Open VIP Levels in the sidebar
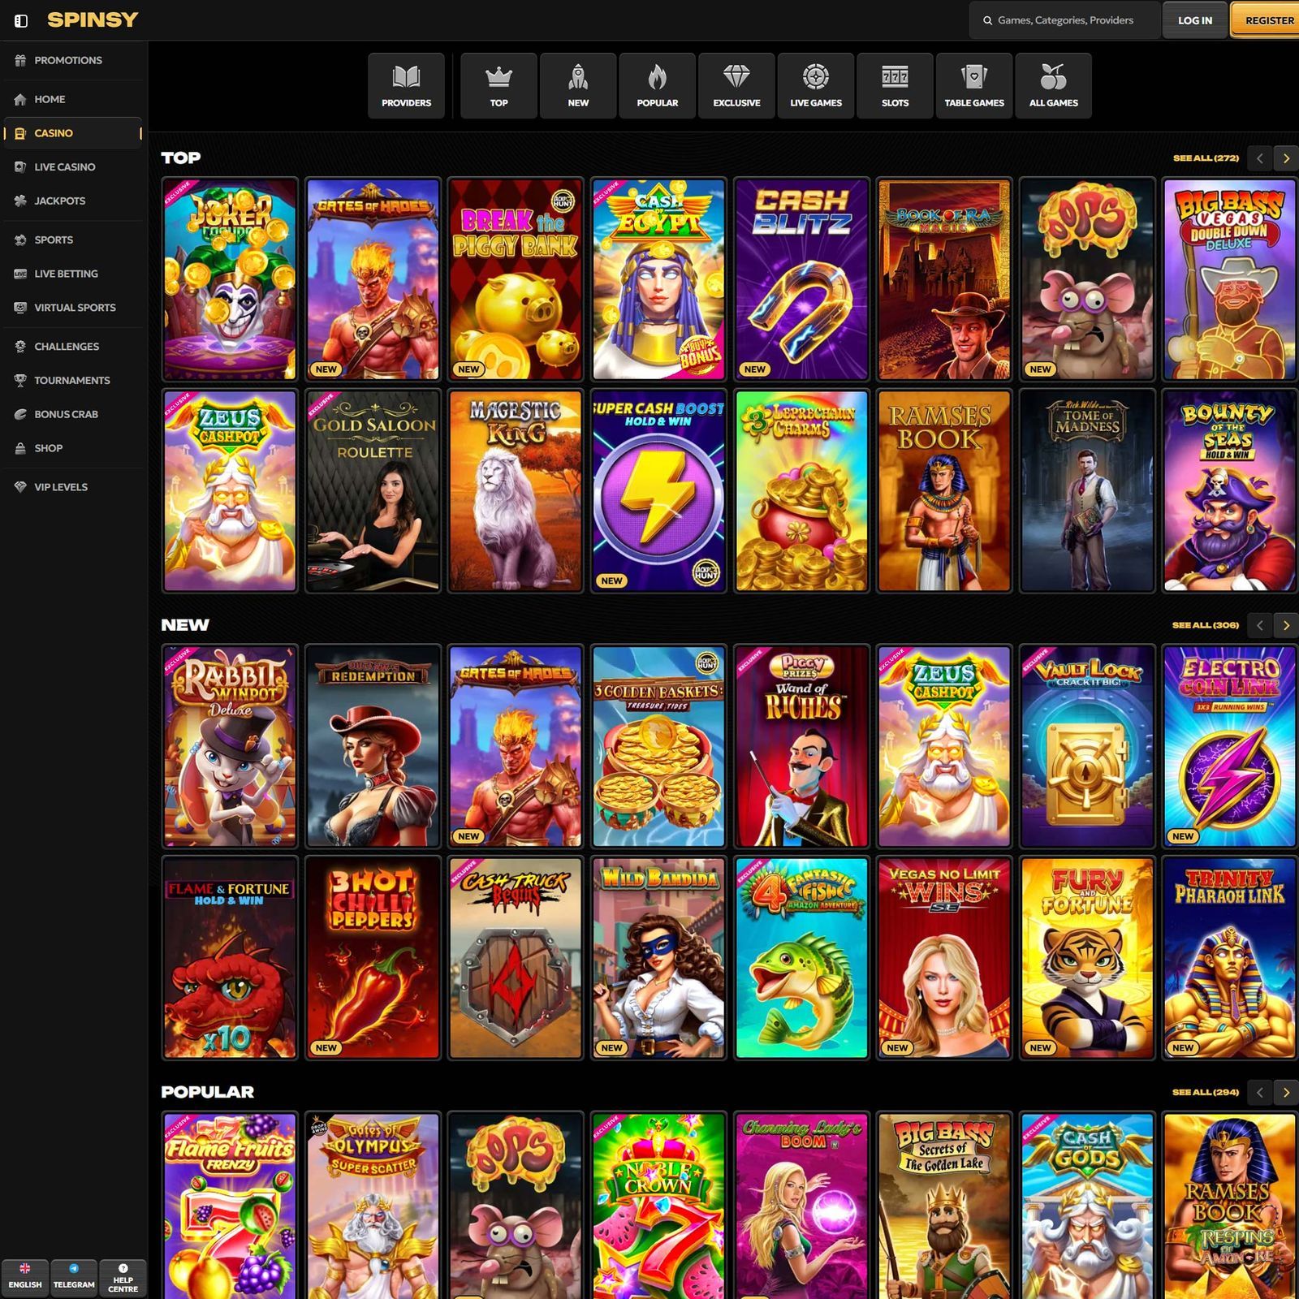This screenshot has width=1299, height=1299. pos(73,487)
